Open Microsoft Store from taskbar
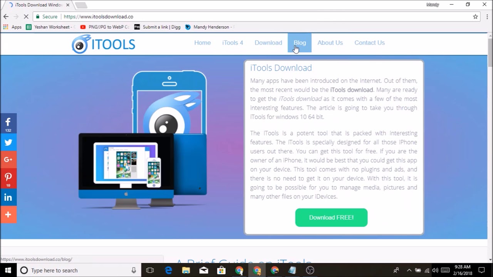 pos(221,270)
